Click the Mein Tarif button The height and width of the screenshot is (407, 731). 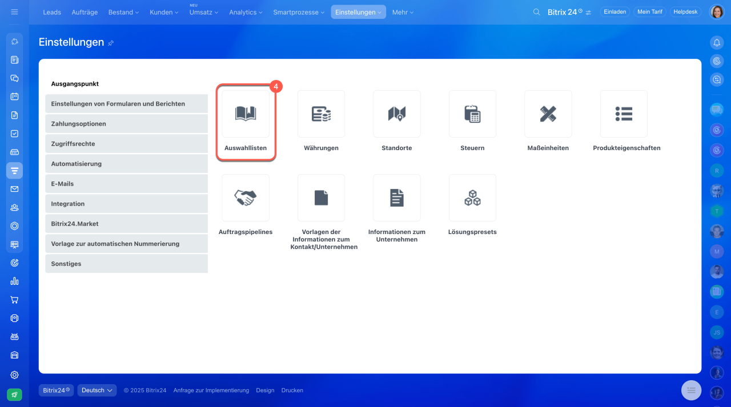pos(650,12)
